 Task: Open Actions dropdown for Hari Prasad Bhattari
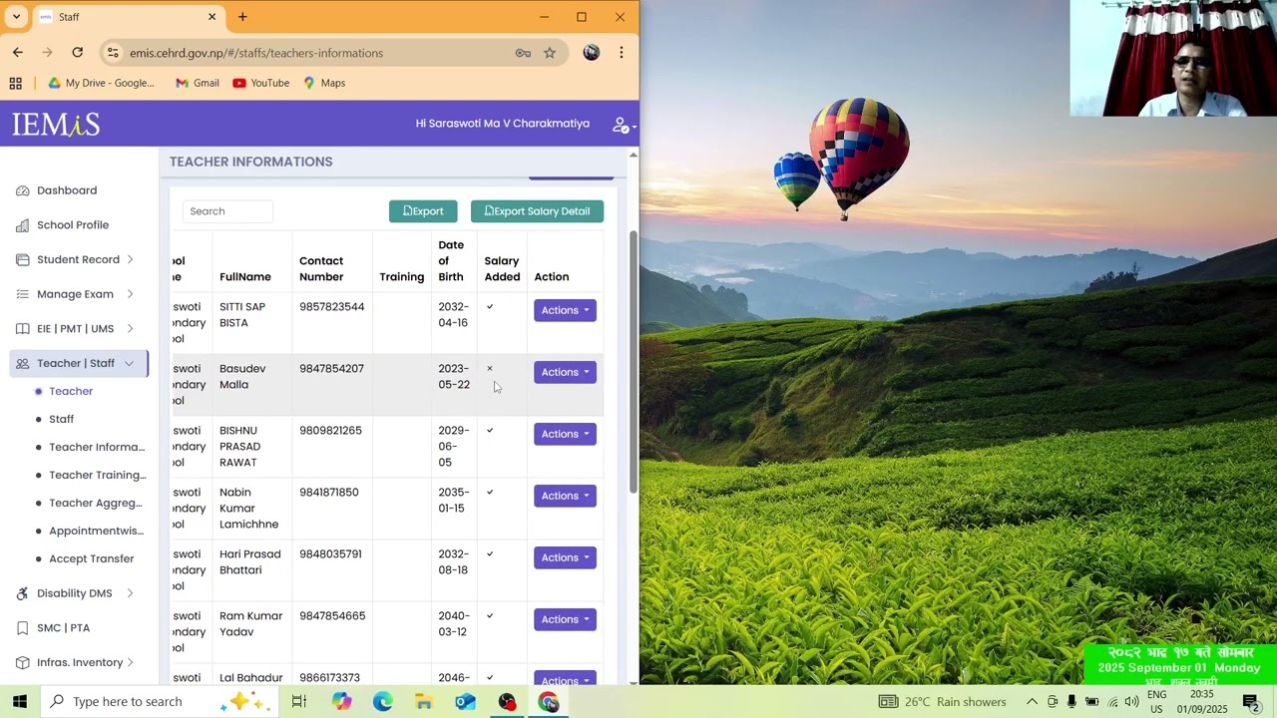coord(565,557)
